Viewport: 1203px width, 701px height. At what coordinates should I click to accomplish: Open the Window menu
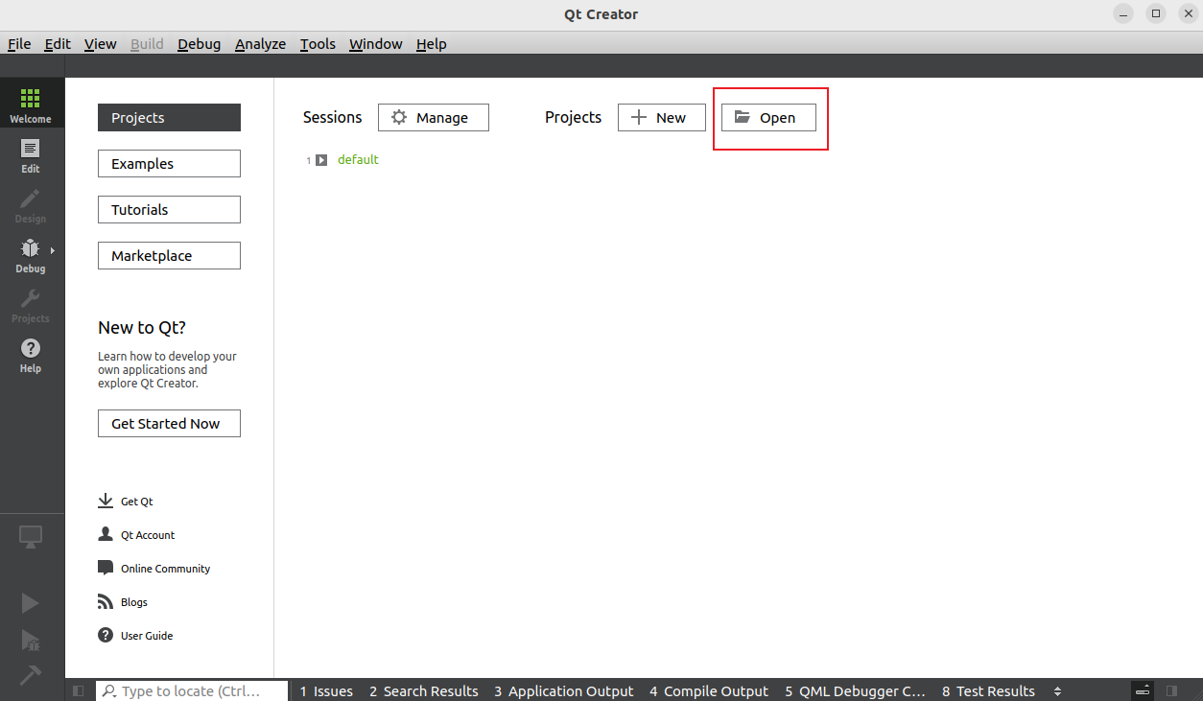[375, 44]
